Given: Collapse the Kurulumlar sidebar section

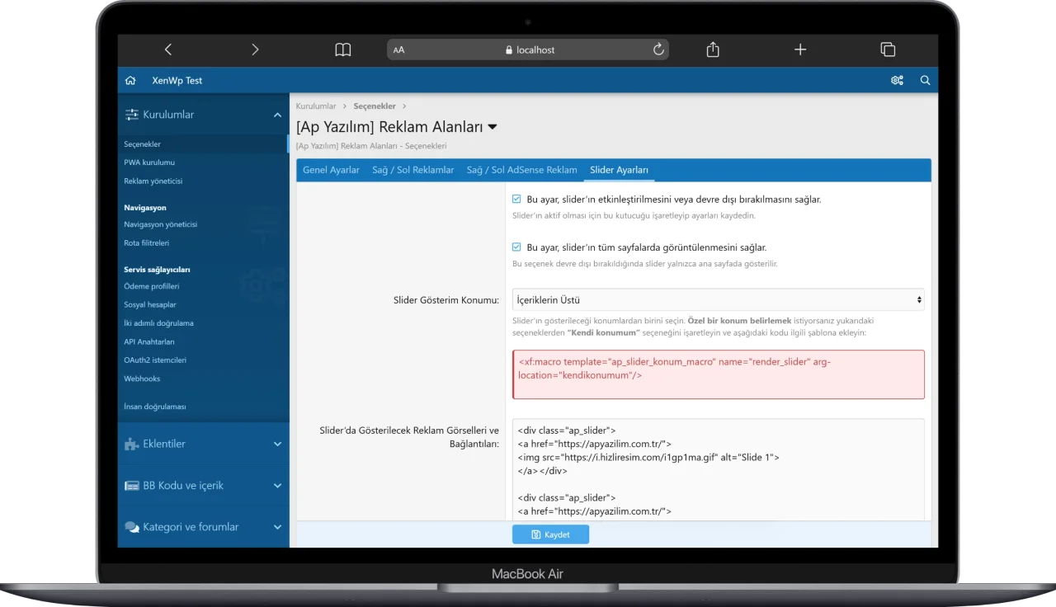Looking at the screenshot, I should click(203, 115).
